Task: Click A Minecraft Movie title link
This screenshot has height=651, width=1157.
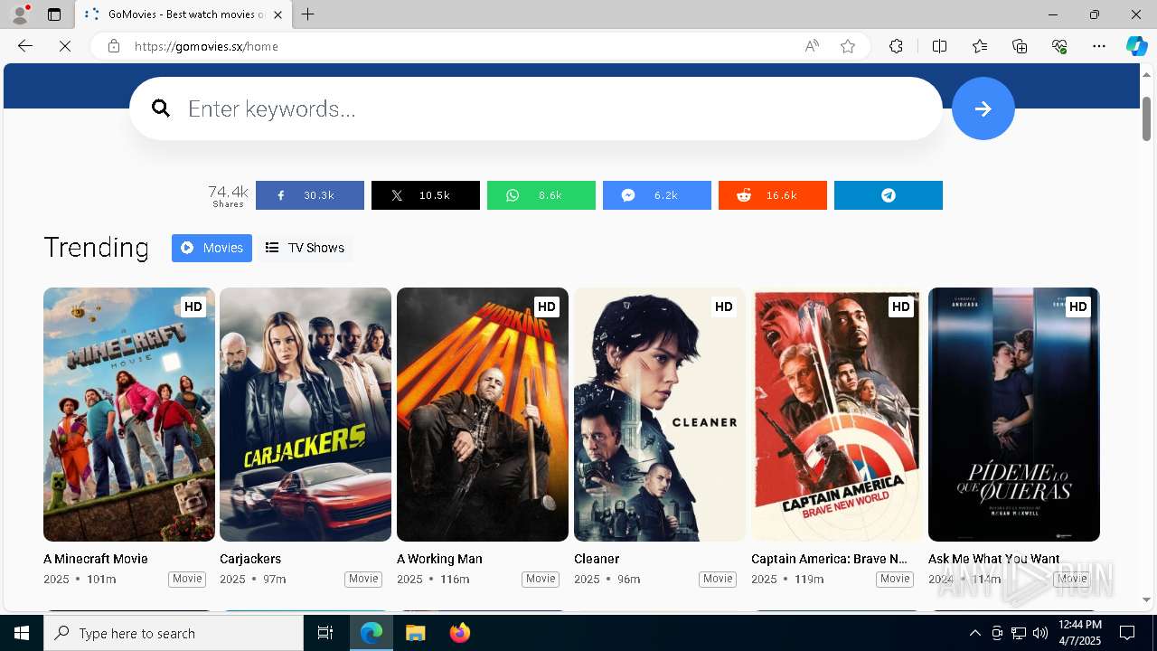Action: [x=96, y=559]
